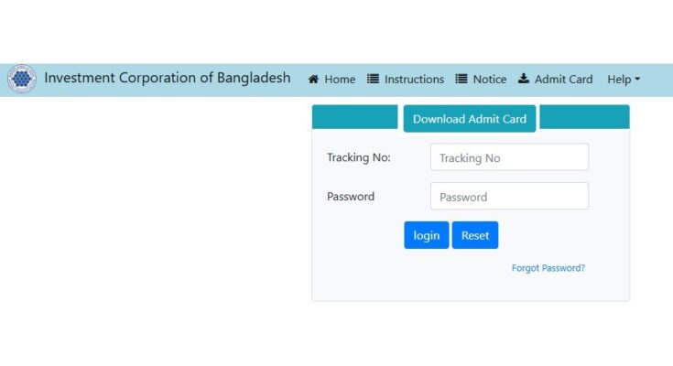Click the Investment Corporation of Bangladesh logo

point(21,79)
